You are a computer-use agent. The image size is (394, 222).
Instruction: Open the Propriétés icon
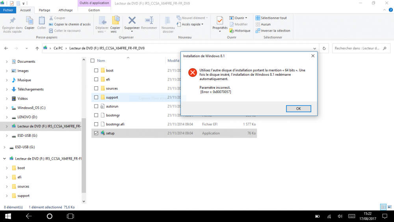click(x=220, y=21)
